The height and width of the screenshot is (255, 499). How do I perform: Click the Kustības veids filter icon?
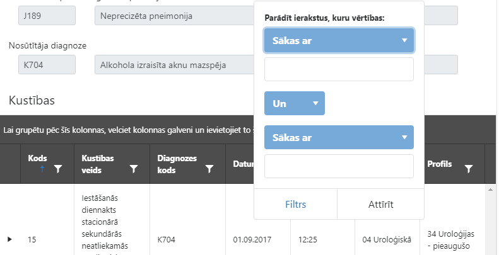(x=134, y=169)
